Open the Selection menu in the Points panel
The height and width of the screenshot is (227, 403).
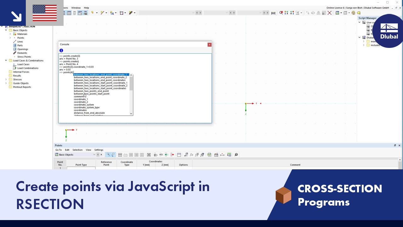77,150
